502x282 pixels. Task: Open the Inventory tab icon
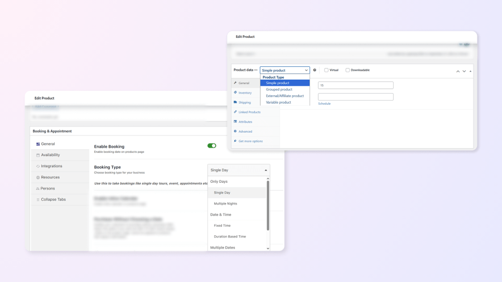click(x=235, y=93)
